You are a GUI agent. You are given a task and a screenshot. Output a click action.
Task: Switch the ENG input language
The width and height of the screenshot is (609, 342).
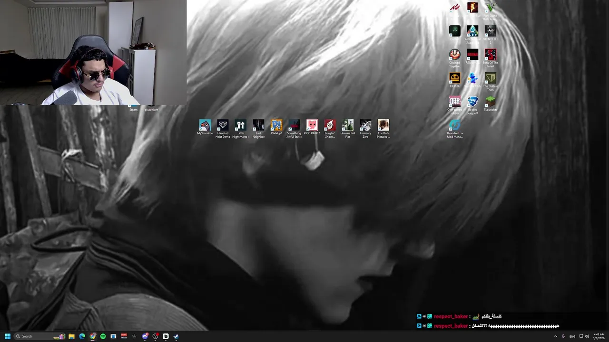pos(572,336)
